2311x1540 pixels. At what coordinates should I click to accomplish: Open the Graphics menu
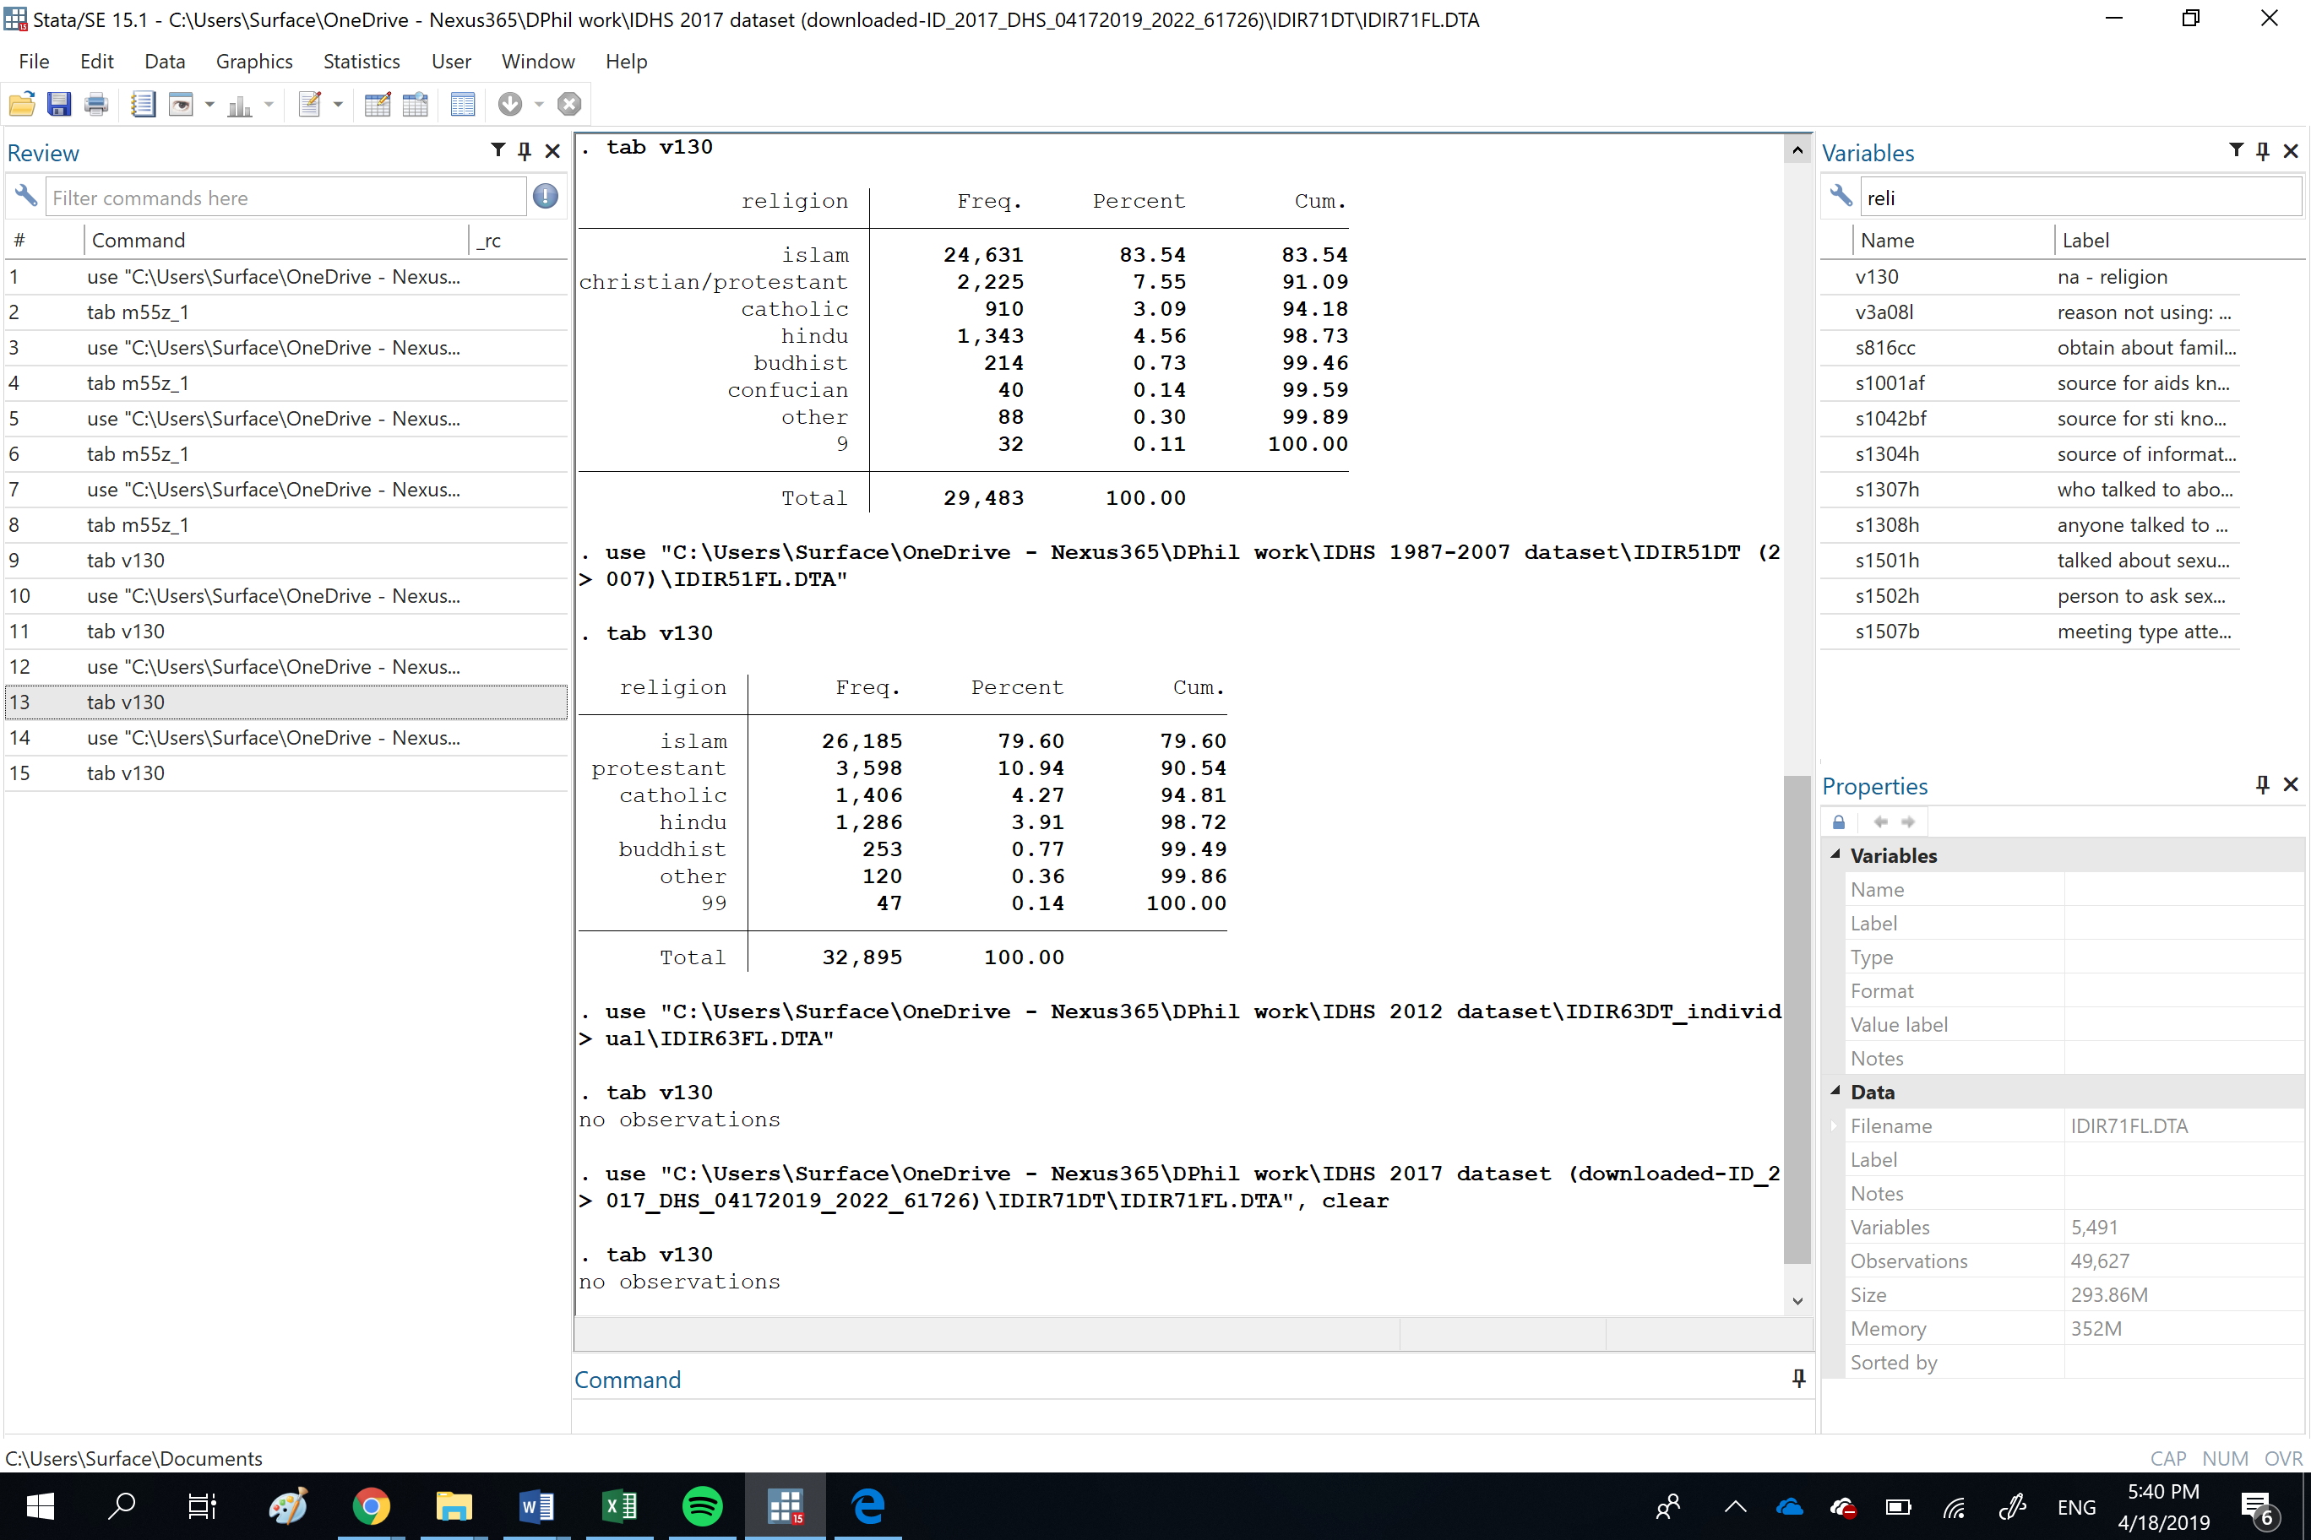[x=253, y=61]
